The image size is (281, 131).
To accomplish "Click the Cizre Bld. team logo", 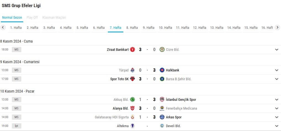I will [162, 49].
